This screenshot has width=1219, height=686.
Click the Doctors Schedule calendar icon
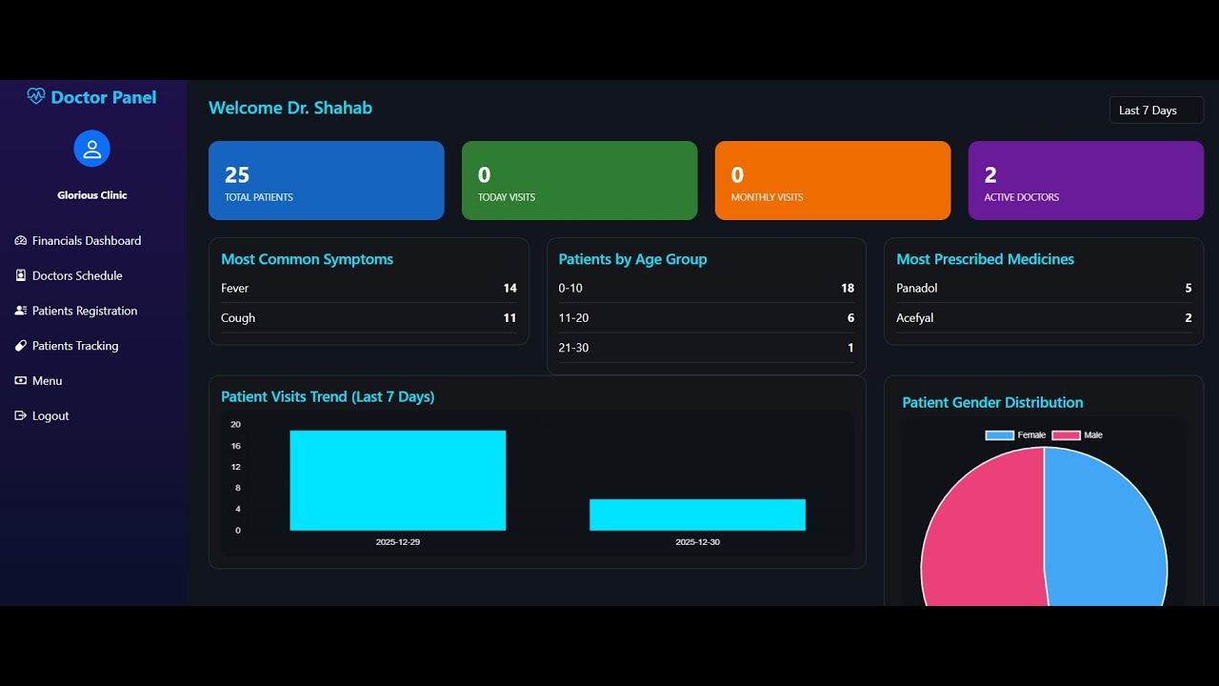21,275
